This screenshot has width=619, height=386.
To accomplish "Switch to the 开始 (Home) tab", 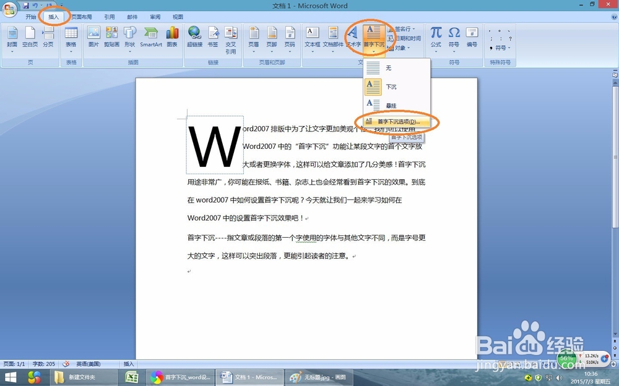I will click(31, 17).
